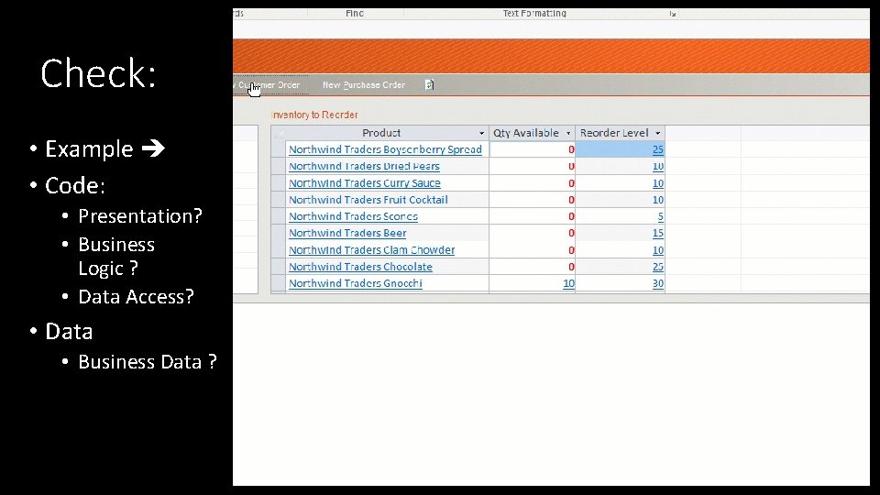Click quantity available 0 for Beer

pos(571,234)
